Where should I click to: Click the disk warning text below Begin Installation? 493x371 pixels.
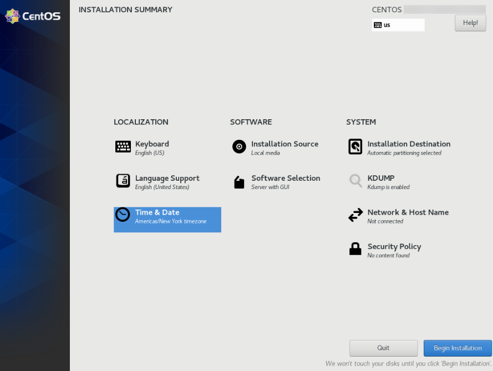click(x=408, y=364)
